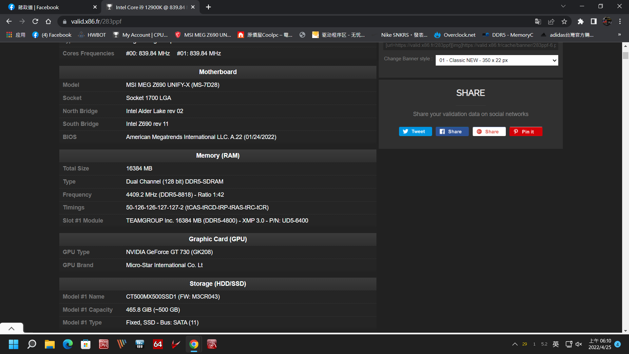Click the page scroll-to-top chevron button
Screen dimensions: 629x354
click(x=11, y=328)
